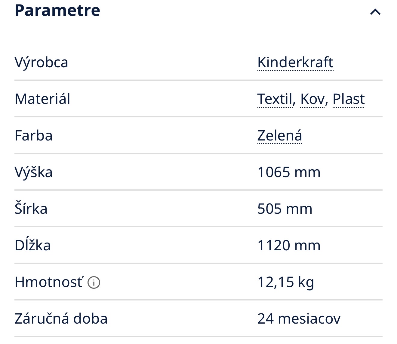
Task: Click the Dĺžka row label
Action: (33, 246)
